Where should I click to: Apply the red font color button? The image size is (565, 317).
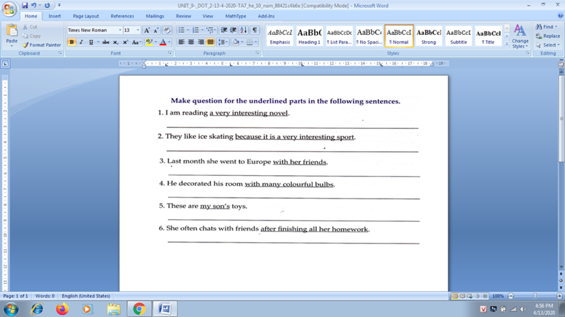tap(163, 42)
